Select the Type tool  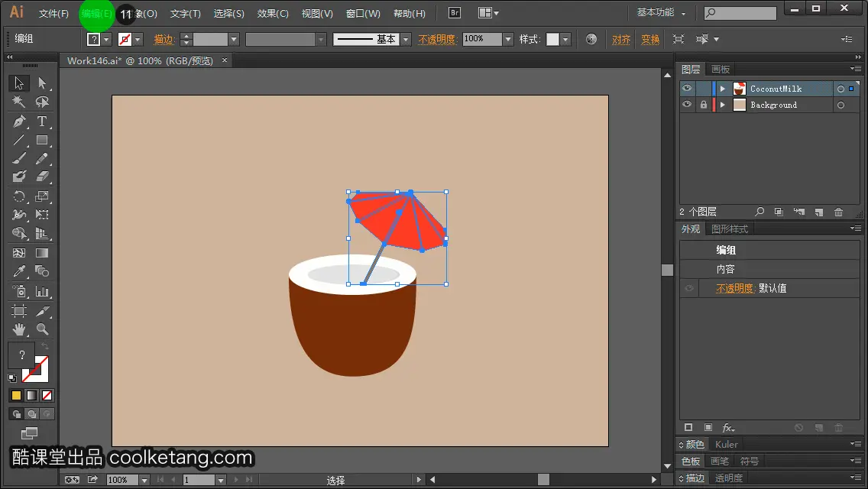[x=42, y=121]
